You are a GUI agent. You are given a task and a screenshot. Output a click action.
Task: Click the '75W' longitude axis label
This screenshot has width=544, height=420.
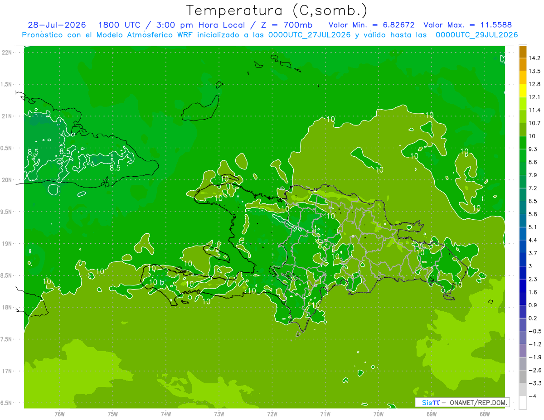[x=113, y=414]
